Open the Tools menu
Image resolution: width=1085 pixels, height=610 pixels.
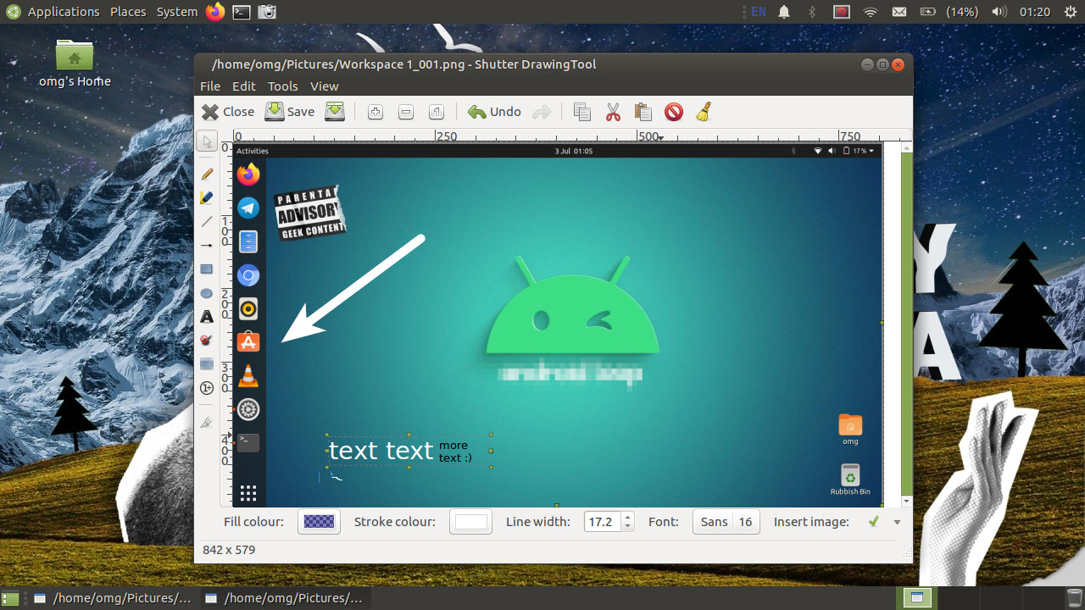(282, 86)
